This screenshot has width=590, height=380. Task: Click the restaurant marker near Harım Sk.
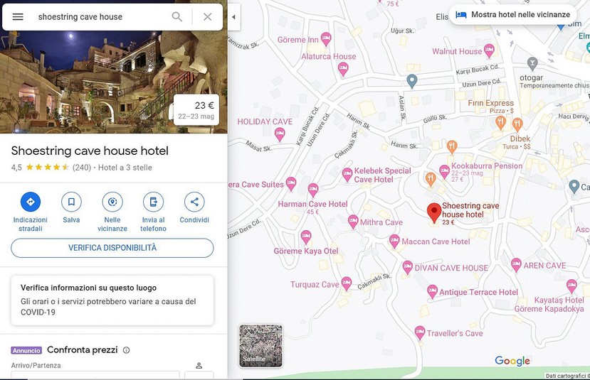452,147
